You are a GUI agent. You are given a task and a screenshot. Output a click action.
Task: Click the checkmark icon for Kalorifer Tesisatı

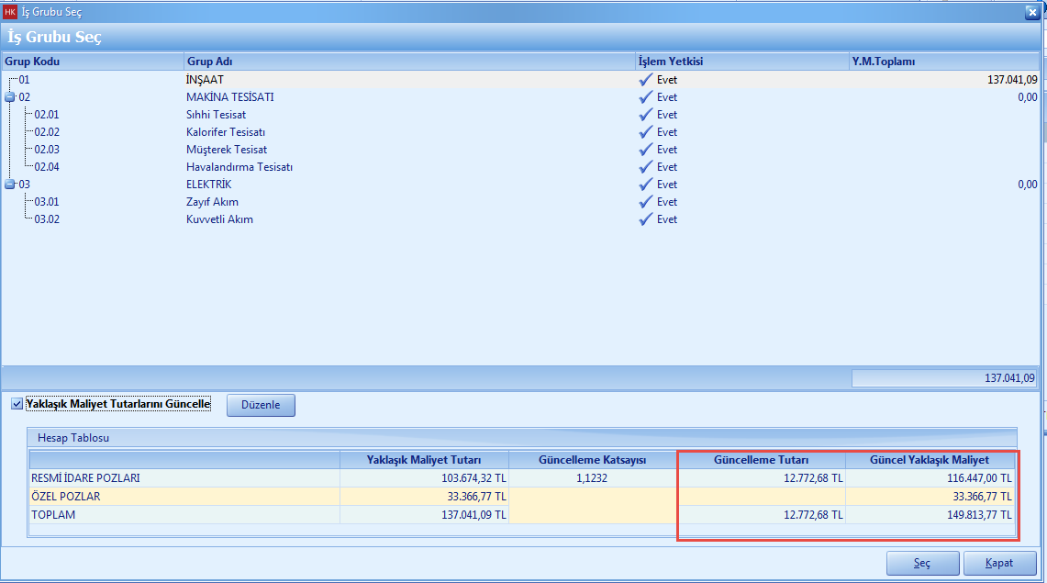(x=647, y=132)
